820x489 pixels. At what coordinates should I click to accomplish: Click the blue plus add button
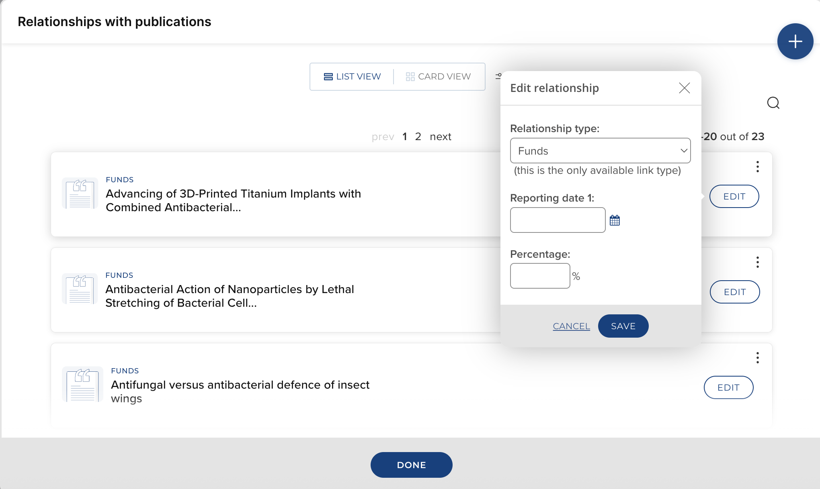point(795,41)
